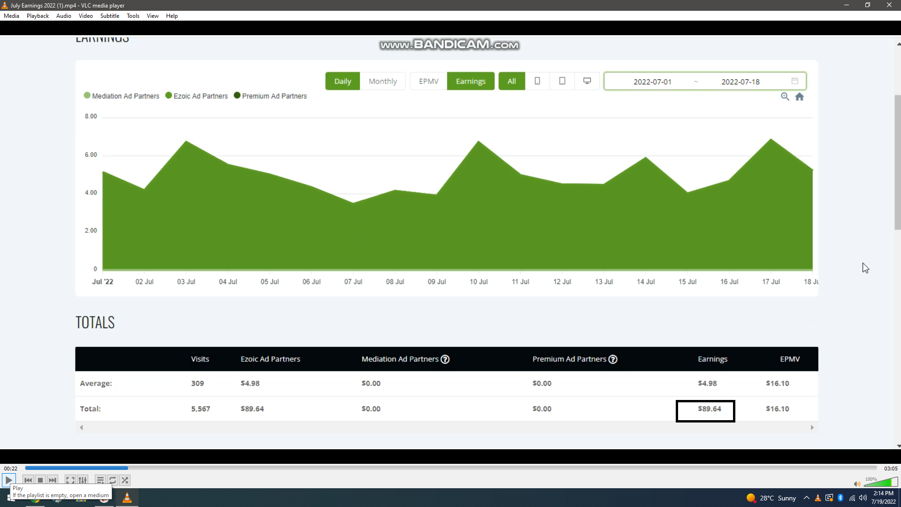901x507 pixels.
Task: Filter by mobile phone device icon
Action: pyautogui.click(x=537, y=81)
